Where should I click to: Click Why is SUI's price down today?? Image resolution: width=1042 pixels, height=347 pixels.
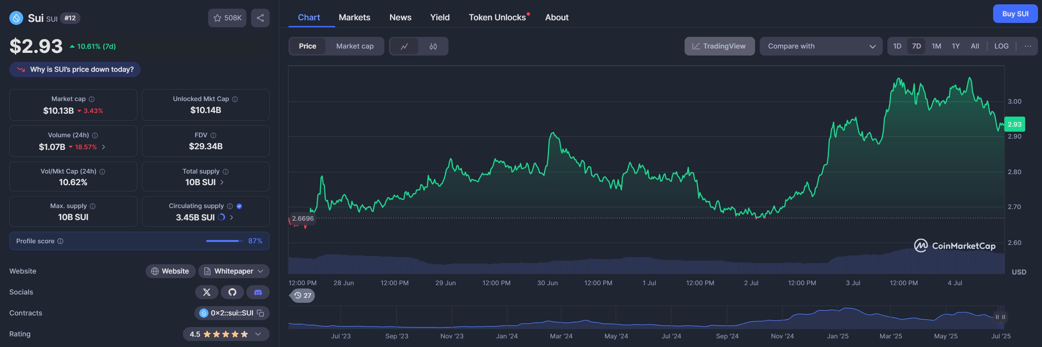click(75, 69)
